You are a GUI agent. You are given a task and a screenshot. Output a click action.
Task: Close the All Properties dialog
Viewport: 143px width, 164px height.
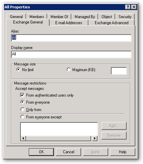click(x=134, y=7)
